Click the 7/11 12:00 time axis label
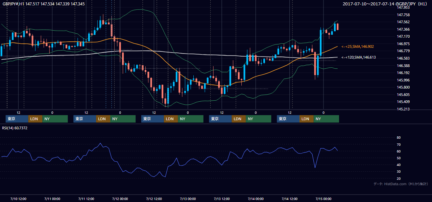Viewport: 432px width, 202px height. click(86, 199)
